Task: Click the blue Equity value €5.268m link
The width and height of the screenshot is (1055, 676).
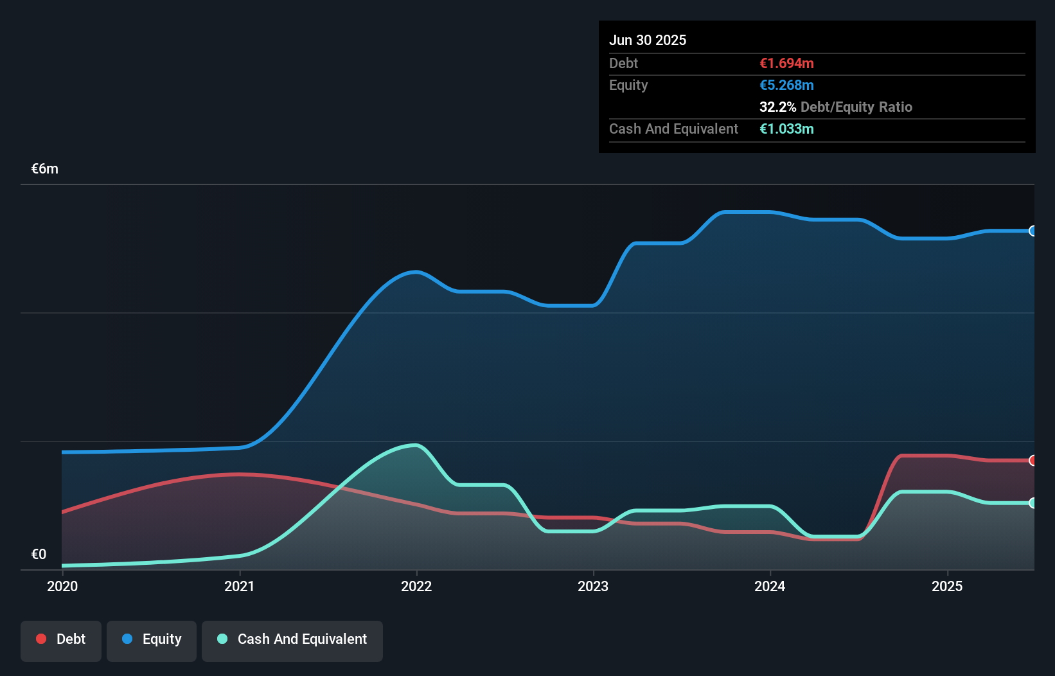Action: (x=786, y=85)
